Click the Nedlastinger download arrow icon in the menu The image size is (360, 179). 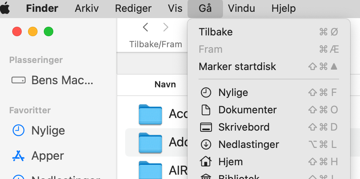(206, 144)
